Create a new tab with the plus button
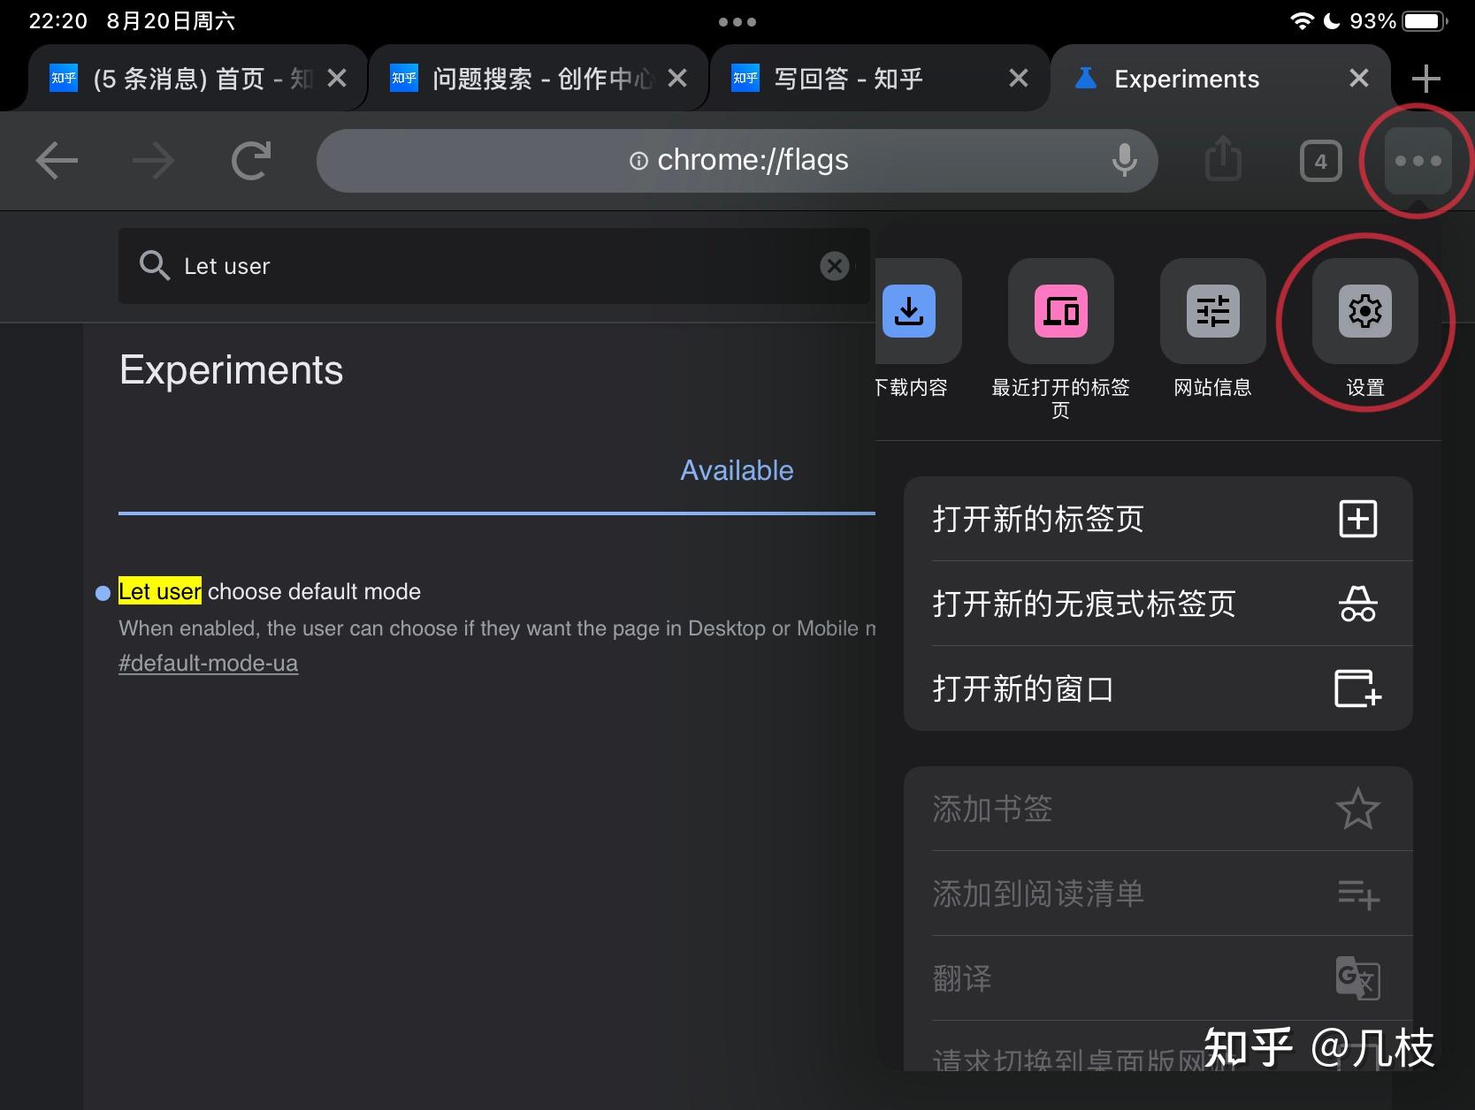 click(x=1425, y=78)
